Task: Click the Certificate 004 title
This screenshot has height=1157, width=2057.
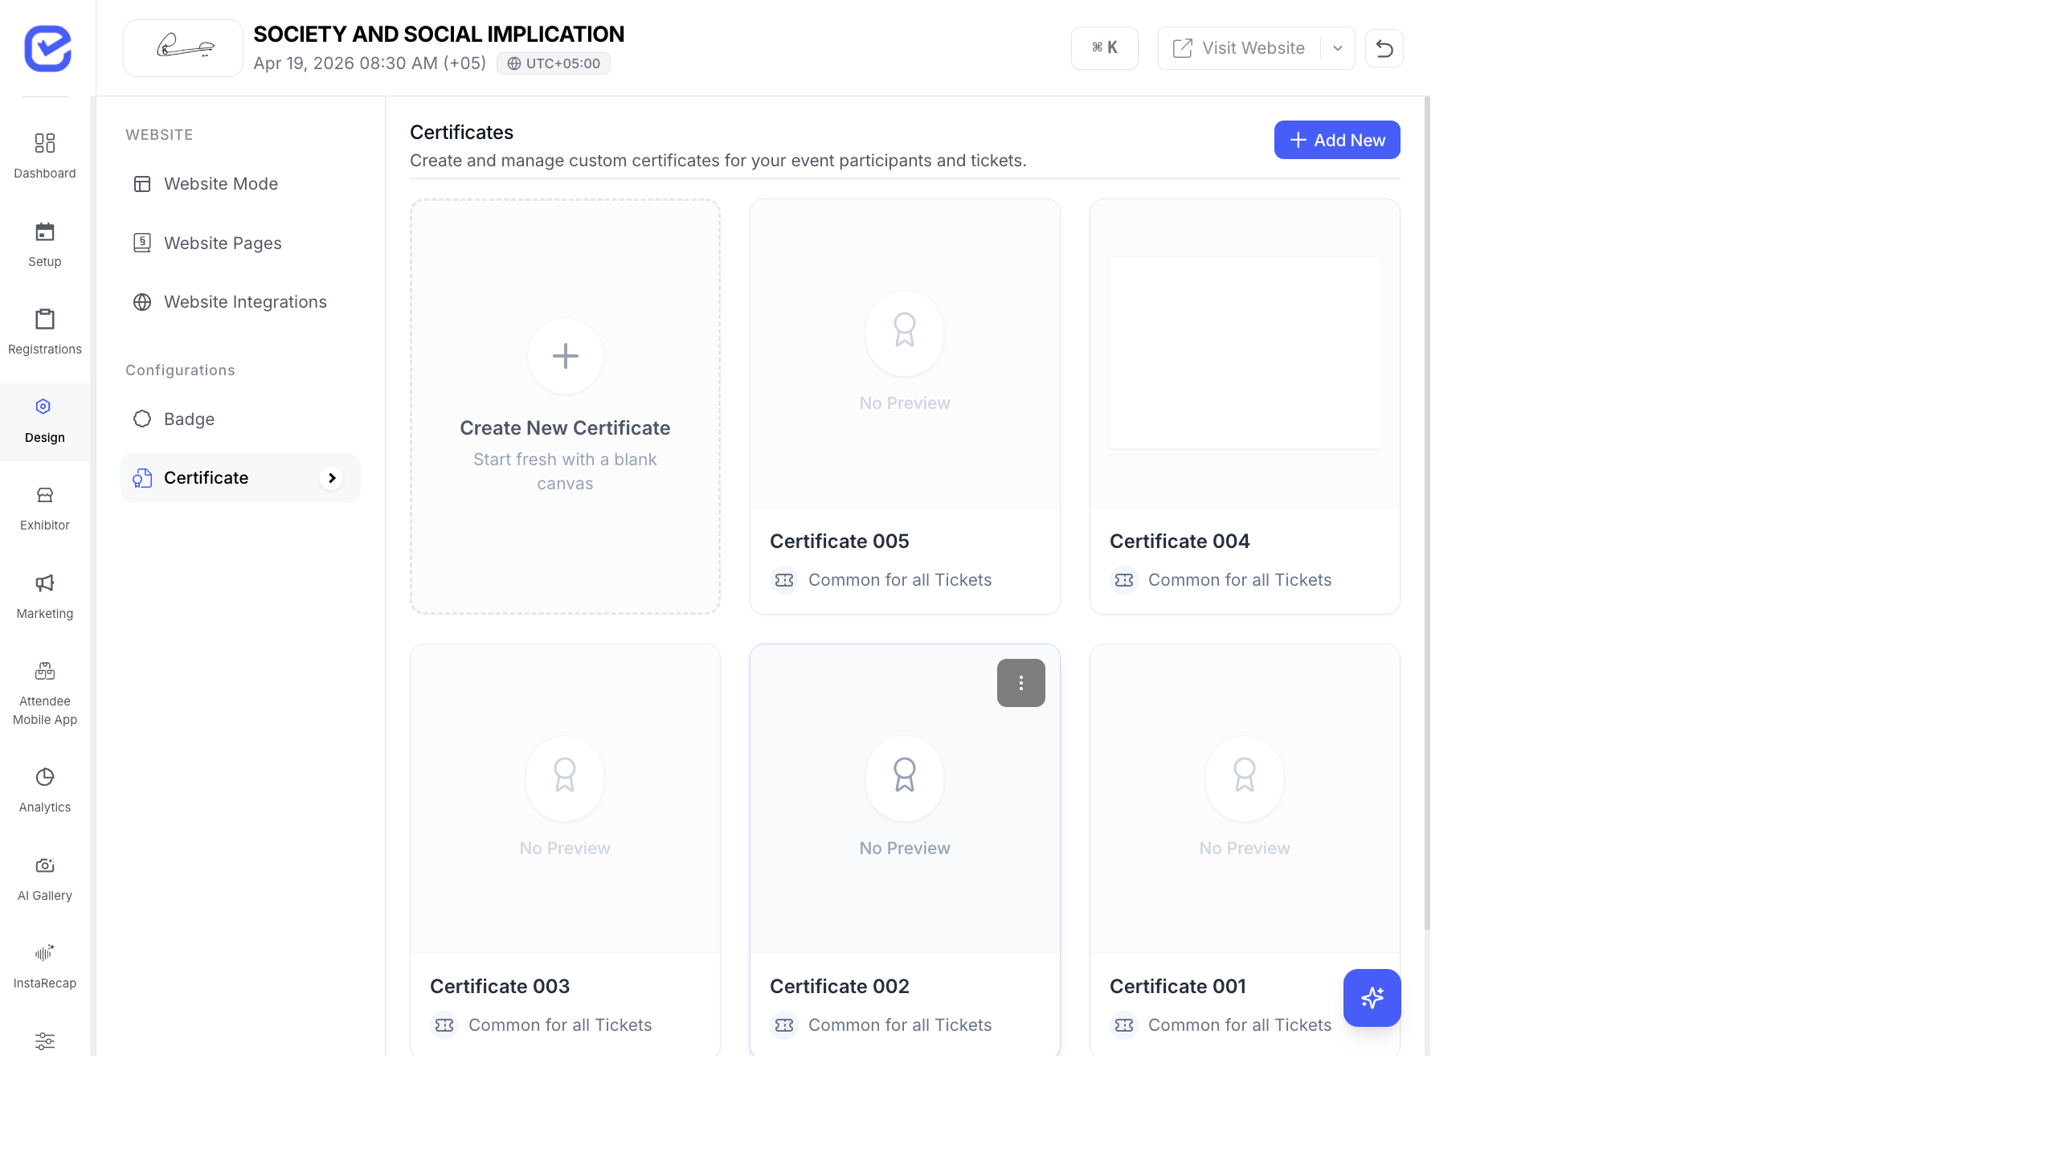Action: pyautogui.click(x=1180, y=542)
